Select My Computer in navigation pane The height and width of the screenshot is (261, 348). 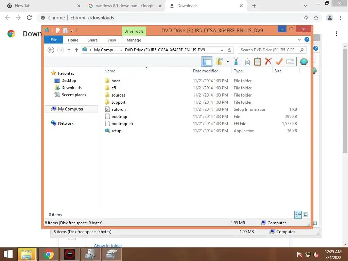click(71, 109)
